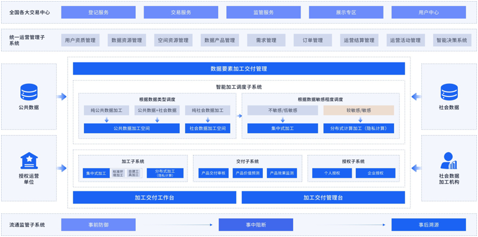The width and height of the screenshot is (478, 237).
Task: Click the 展示专区 block
Action: [346, 13]
